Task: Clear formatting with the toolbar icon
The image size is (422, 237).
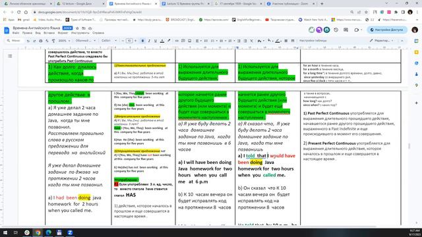Action: tap(252, 41)
